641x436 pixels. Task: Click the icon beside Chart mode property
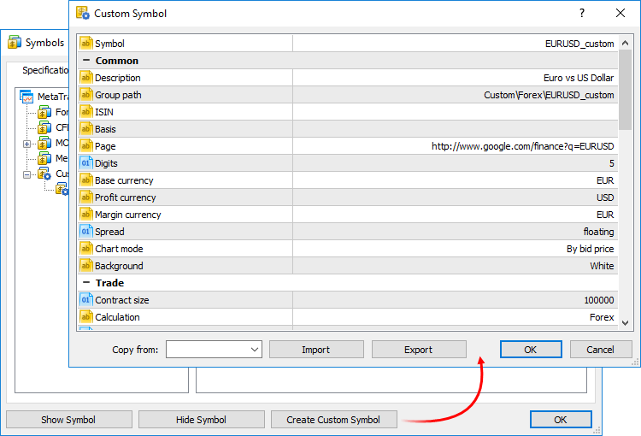click(x=85, y=249)
